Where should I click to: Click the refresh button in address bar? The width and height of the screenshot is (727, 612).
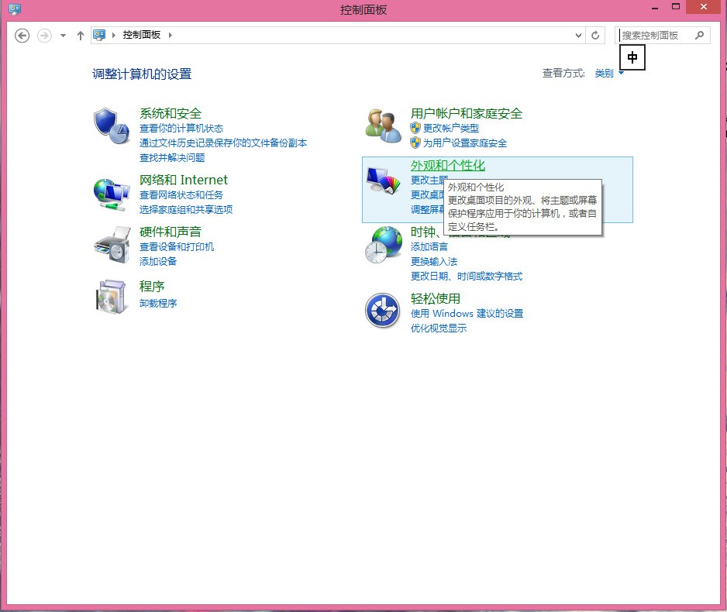(x=595, y=36)
